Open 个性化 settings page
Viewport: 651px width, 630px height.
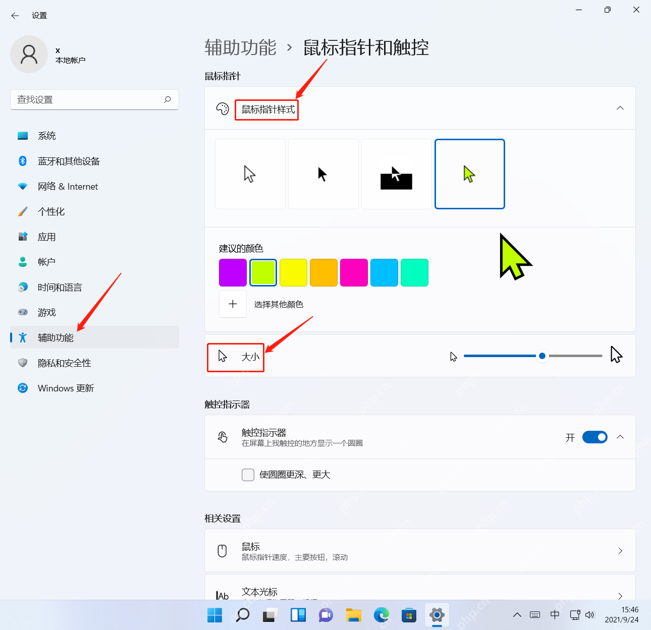point(95,211)
